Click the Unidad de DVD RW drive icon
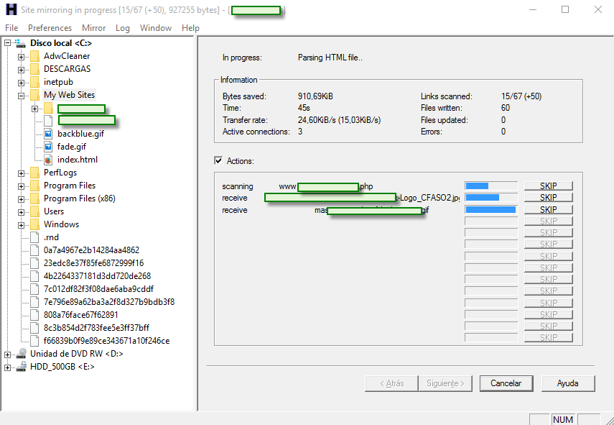 tap(20, 353)
